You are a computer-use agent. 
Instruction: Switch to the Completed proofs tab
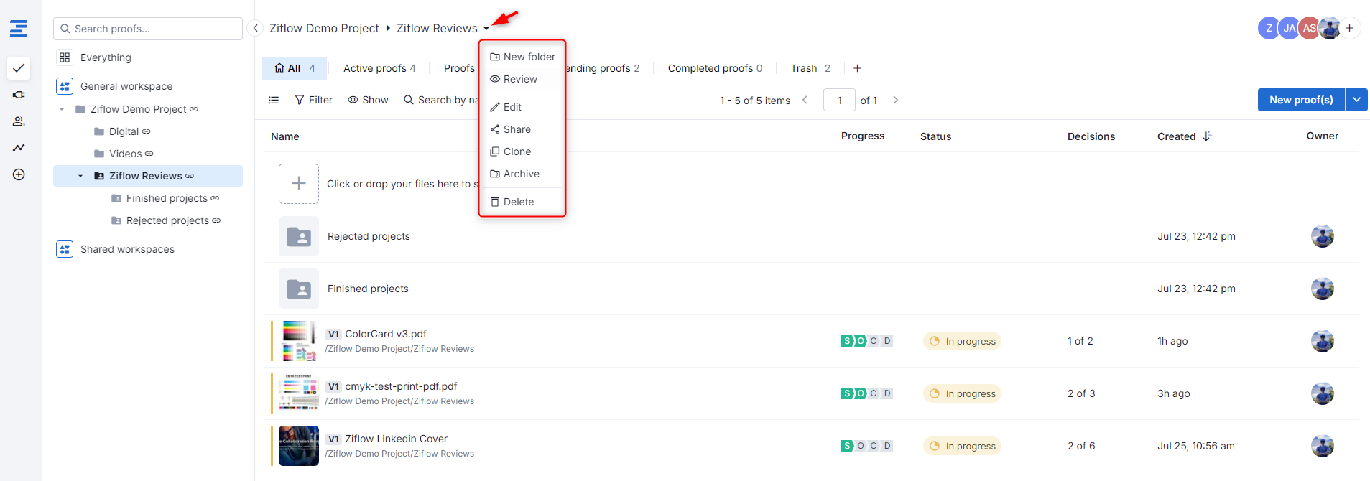click(715, 68)
